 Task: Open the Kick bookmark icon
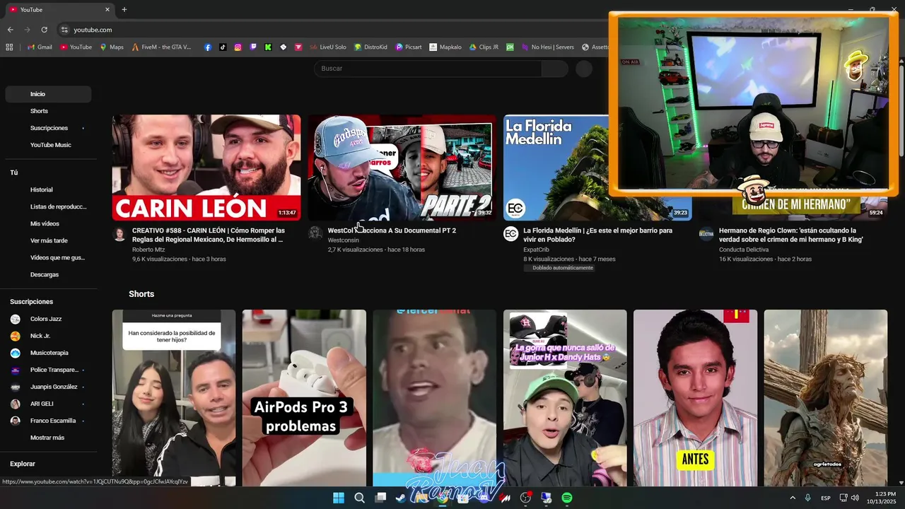point(268,47)
